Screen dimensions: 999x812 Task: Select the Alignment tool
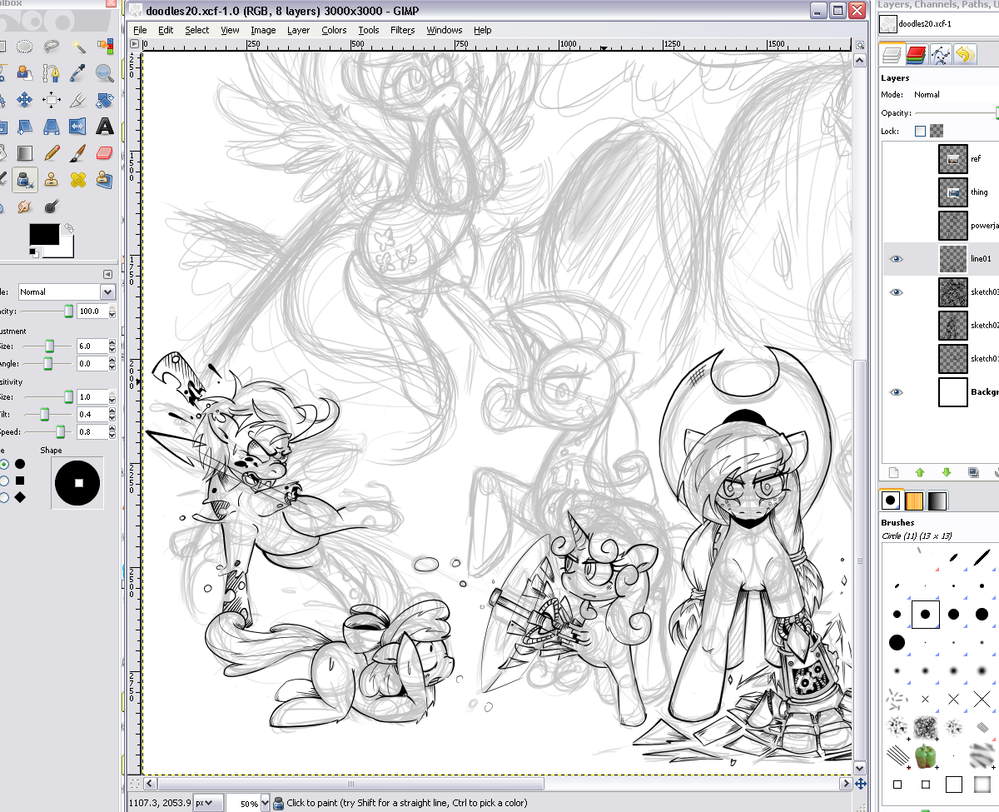pyautogui.click(x=52, y=100)
